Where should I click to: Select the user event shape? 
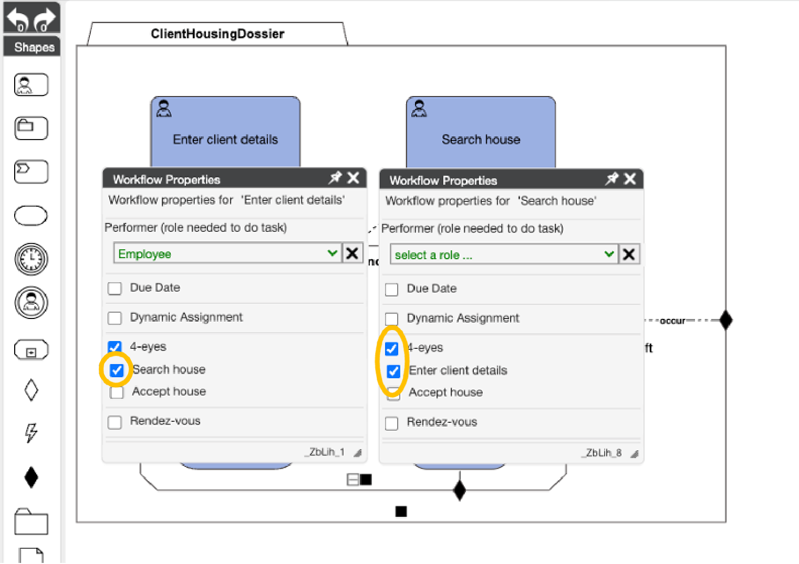[x=31, y=303]
